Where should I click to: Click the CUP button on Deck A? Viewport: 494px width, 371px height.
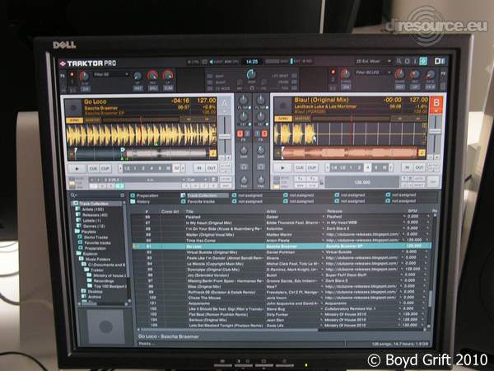click(x=105, y=169)
